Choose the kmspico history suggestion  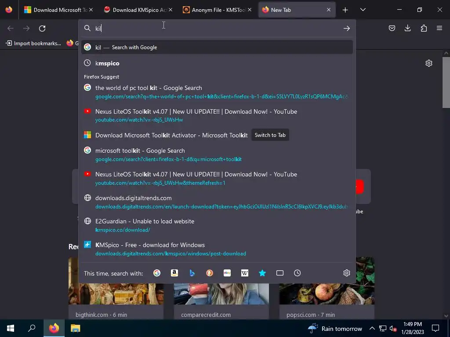[x=217, y=63]
